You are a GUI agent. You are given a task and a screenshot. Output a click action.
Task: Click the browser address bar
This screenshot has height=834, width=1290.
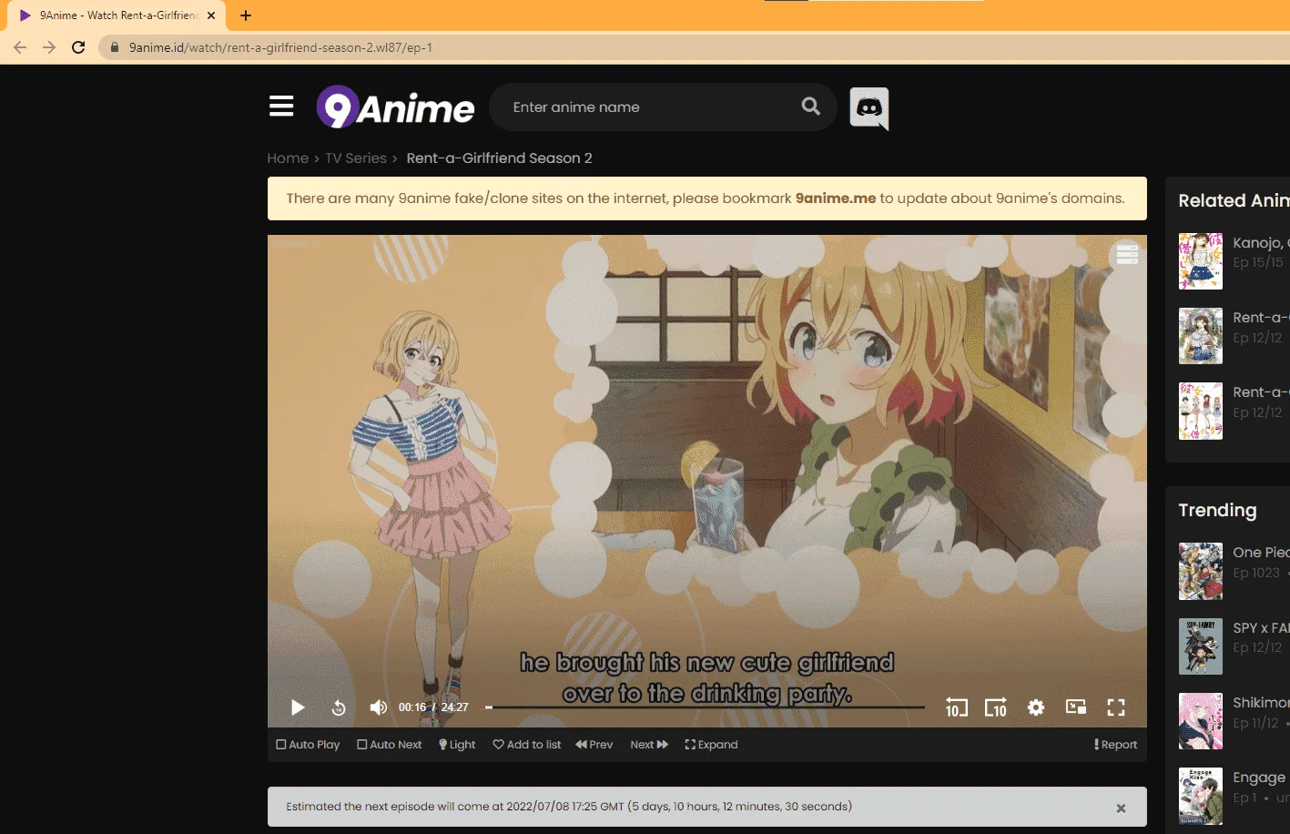click(x=692, y=47)
